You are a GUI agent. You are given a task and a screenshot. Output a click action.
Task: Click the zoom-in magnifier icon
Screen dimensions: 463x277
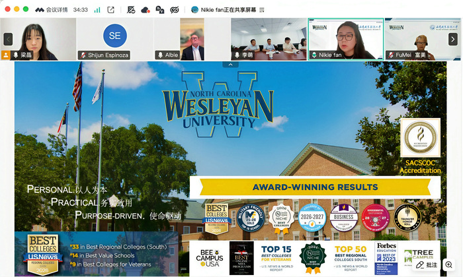click(449, 264)
